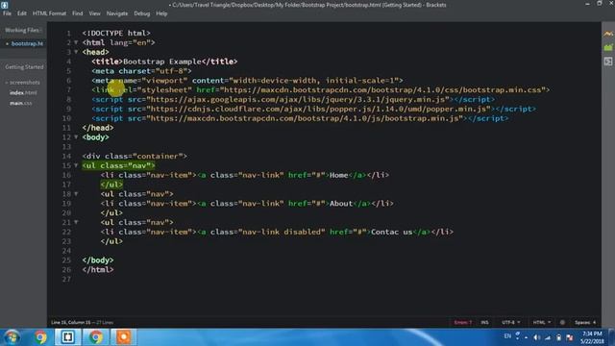Open the Find menu

pyautogui.click(x=77, y=13)
